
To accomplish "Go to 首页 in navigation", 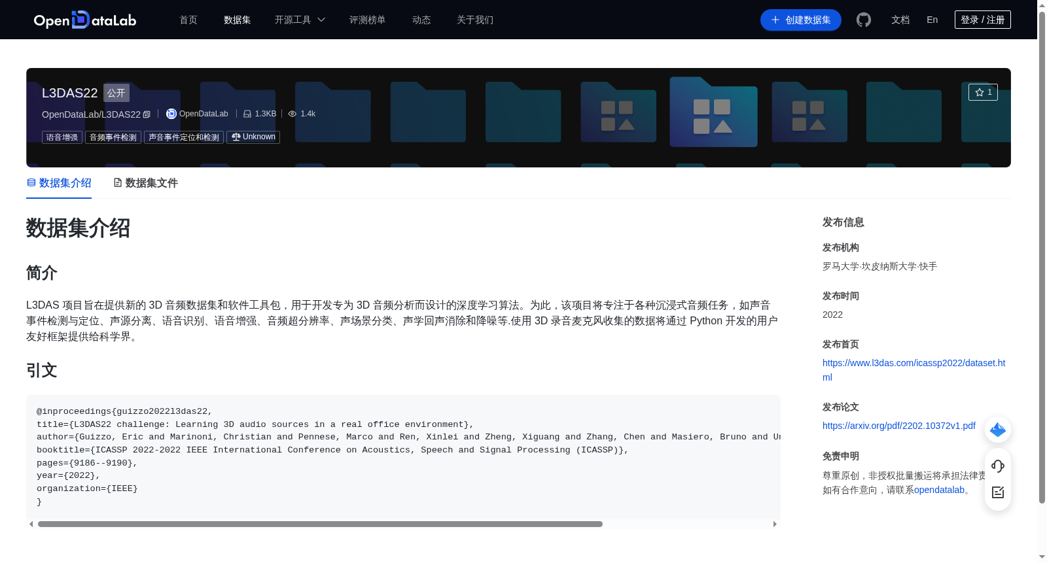I will (x=188, y=20).
